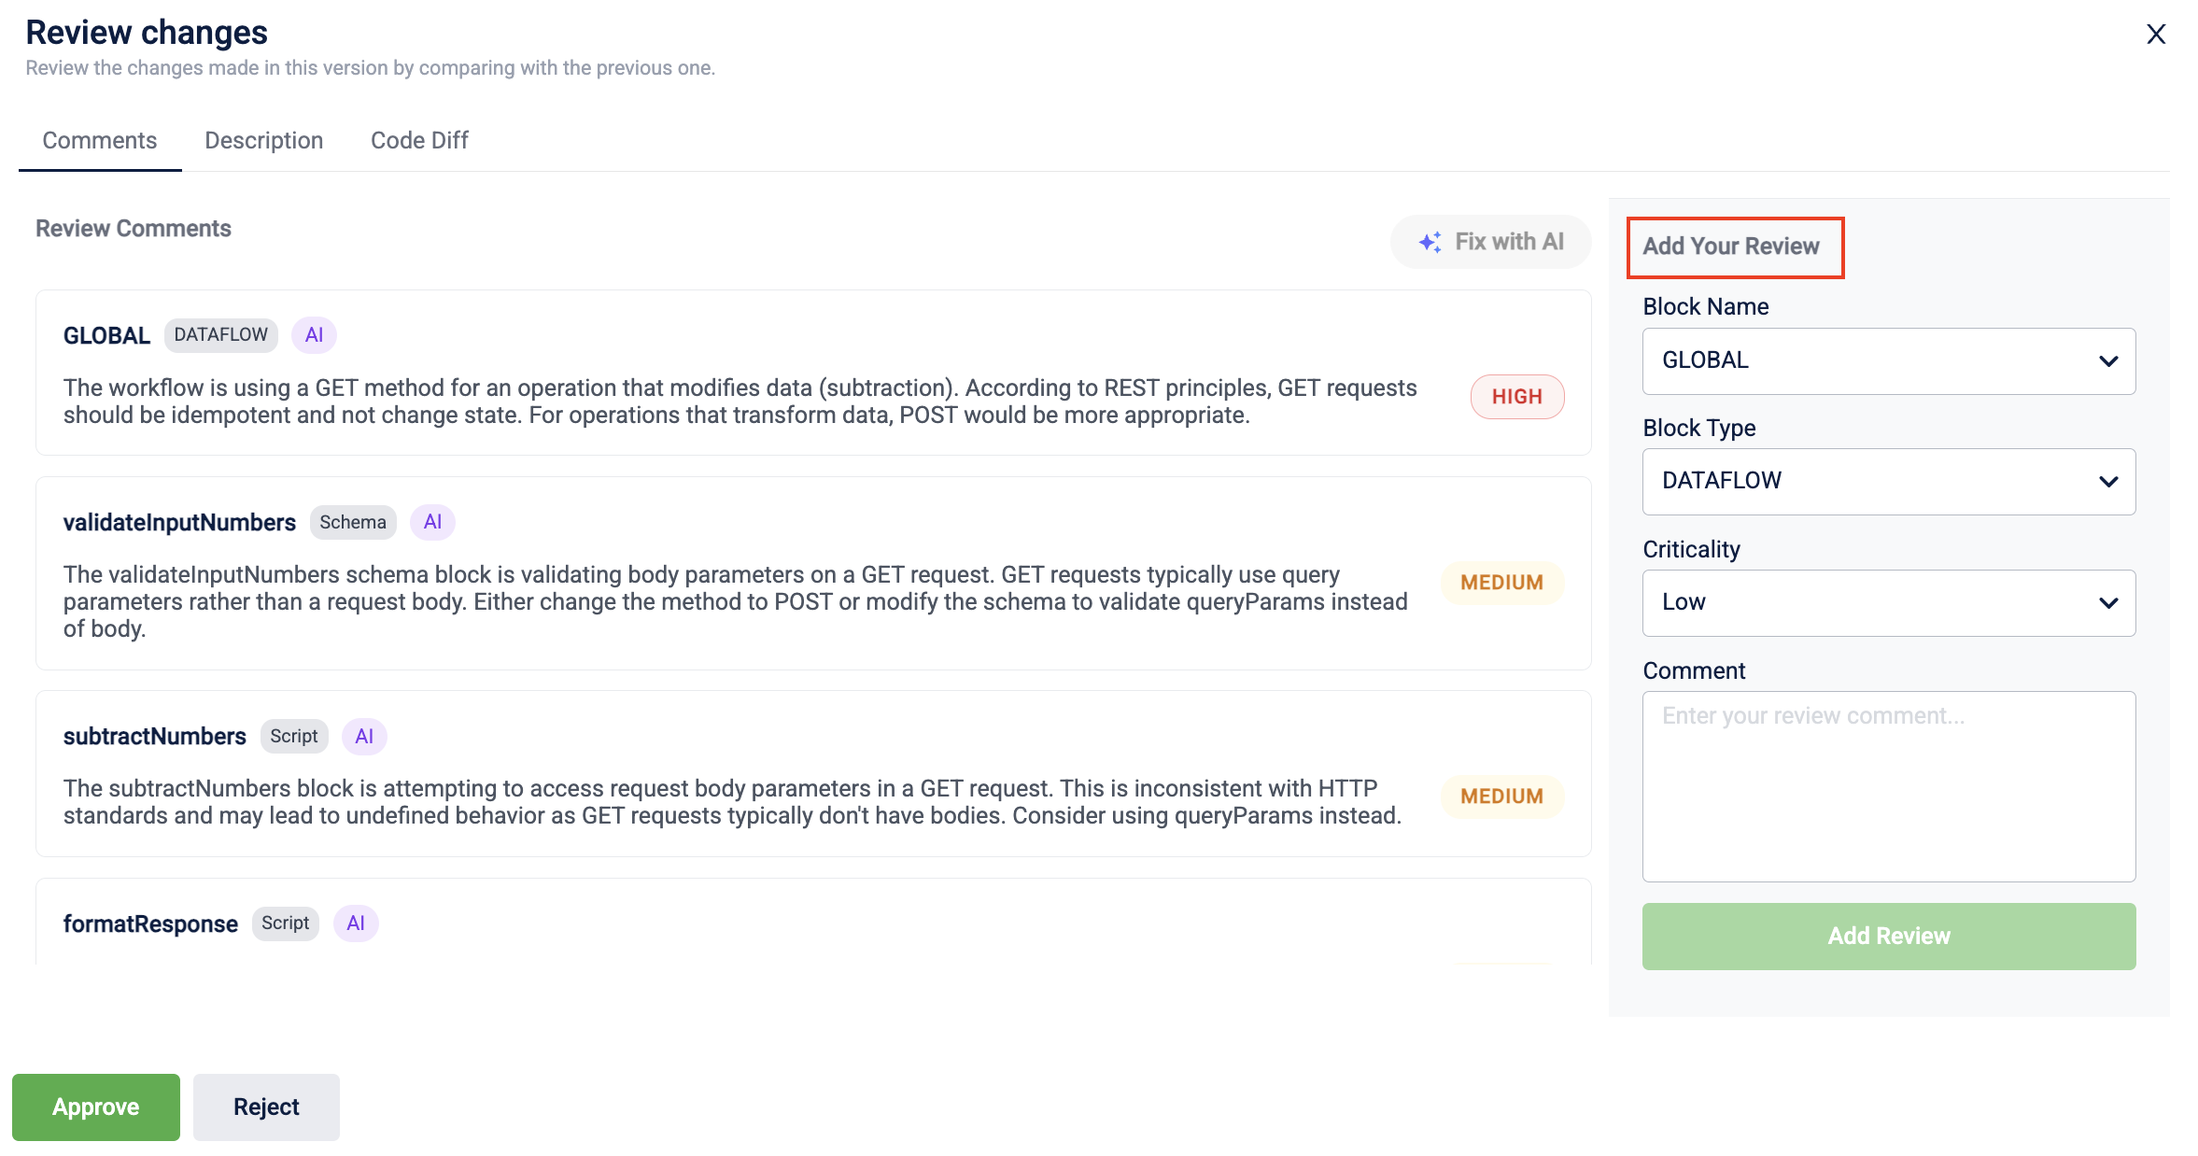The height and width of the screenshot is (1156, 2198).
Task: Open the Block Name dropdown
Action: (x=1888, y=360)
